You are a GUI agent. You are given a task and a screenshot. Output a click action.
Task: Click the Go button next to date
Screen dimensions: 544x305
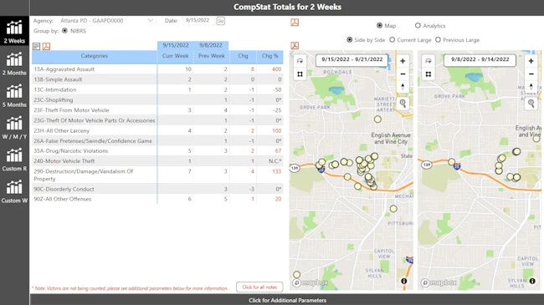pyautogui.click(x=220, y=21)
